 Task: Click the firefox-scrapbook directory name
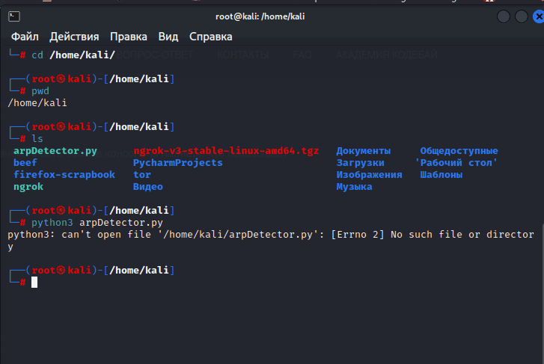(64, 175)
